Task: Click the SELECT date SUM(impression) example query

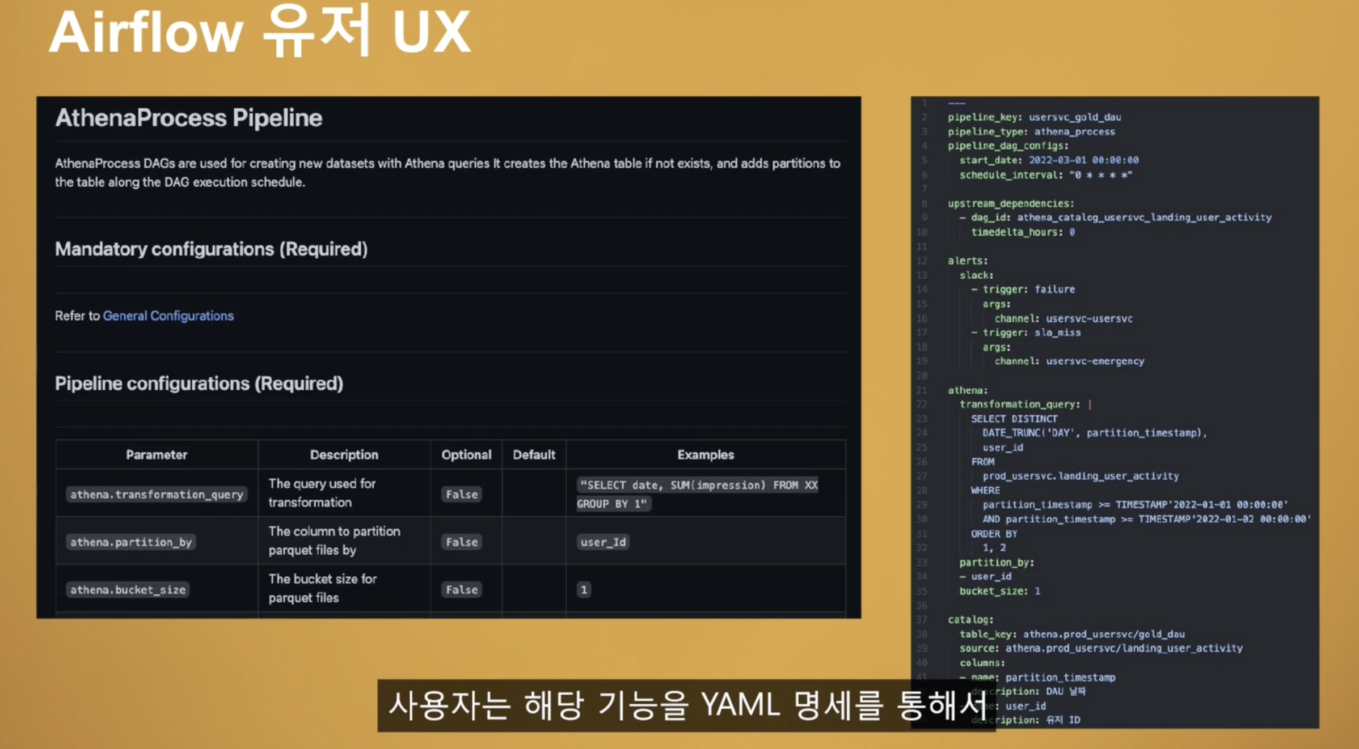Action: pyautogui.click(x=698, y=486)
